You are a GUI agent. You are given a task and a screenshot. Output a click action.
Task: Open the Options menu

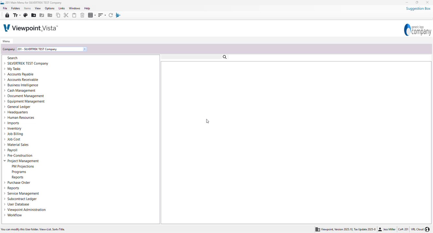[x=49, y=8]
